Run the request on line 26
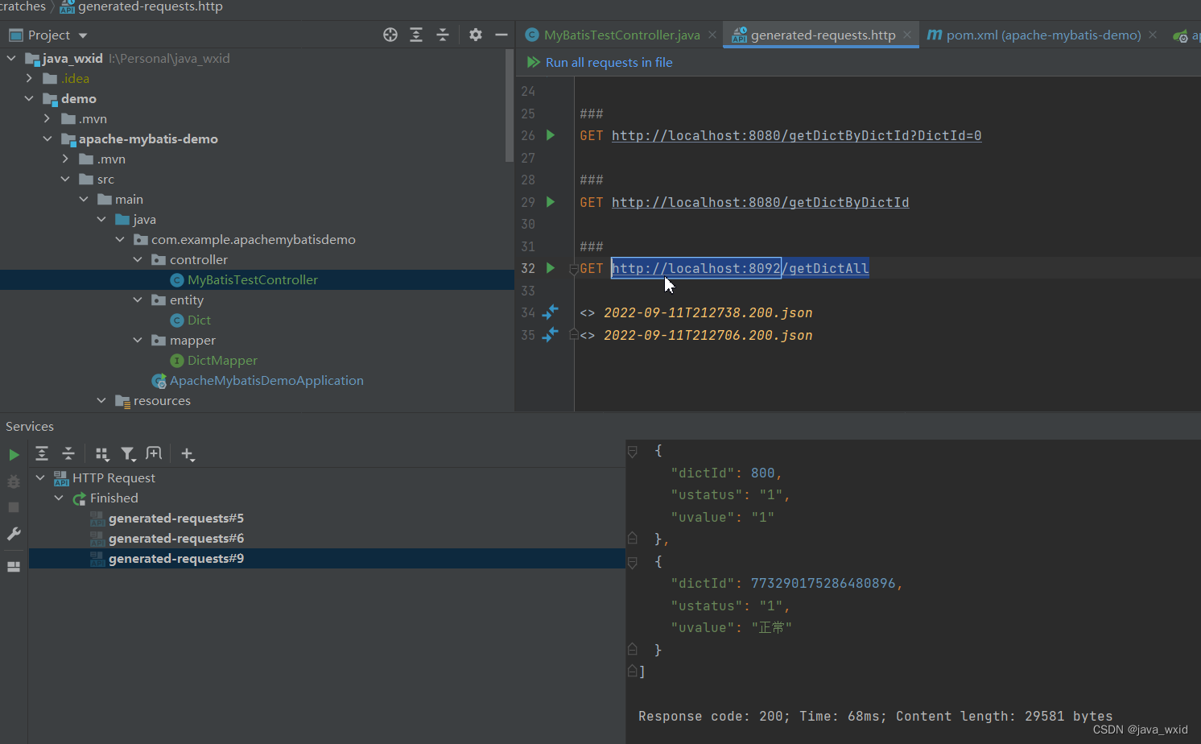This screenshot has width=1201, height=744. (x=551, y=135)
